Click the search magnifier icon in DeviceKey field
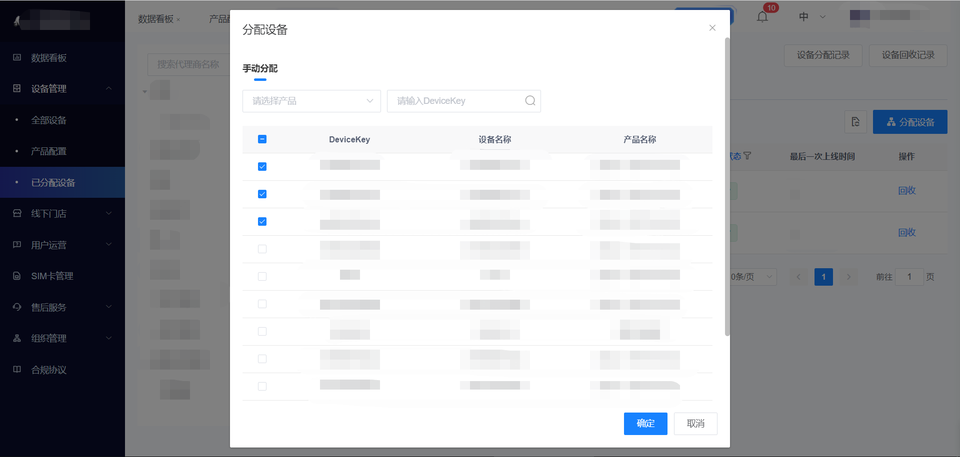The height and width of the screenshot is (457, 960). (530, 101)
